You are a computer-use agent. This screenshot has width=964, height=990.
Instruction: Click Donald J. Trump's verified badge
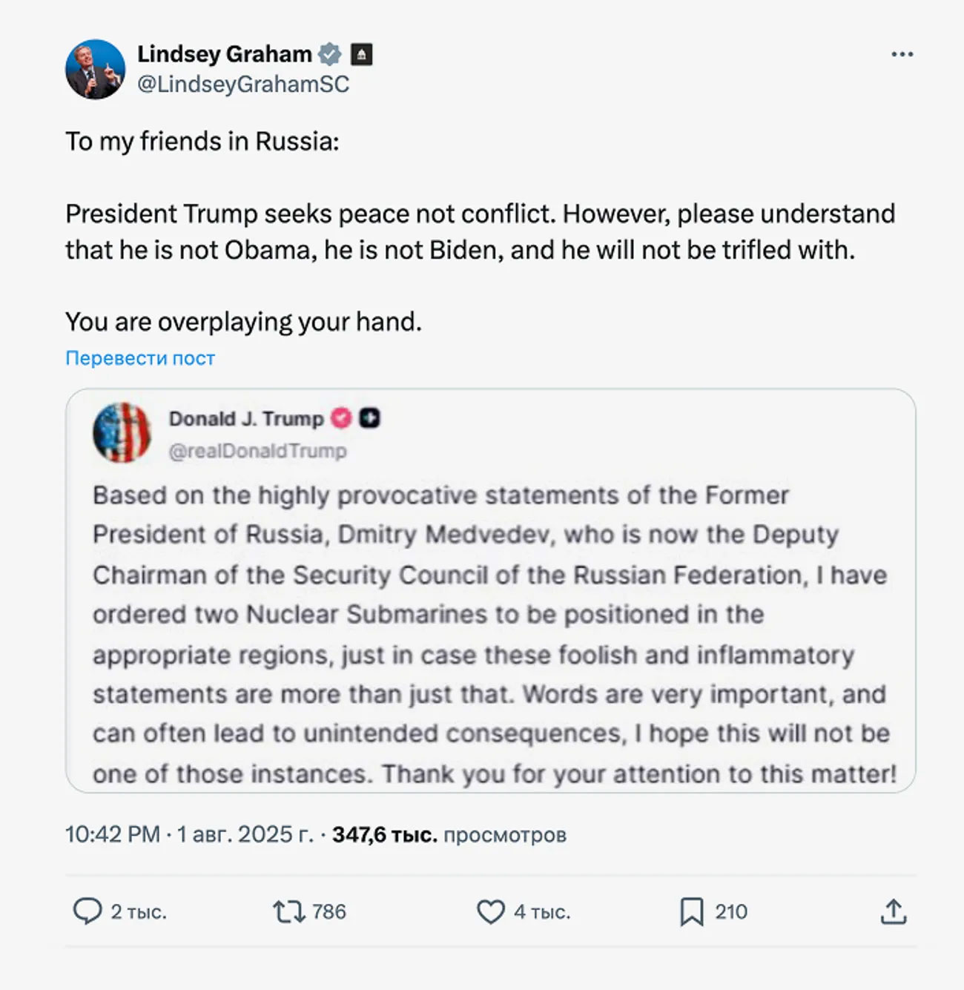[x=340, y=418]
